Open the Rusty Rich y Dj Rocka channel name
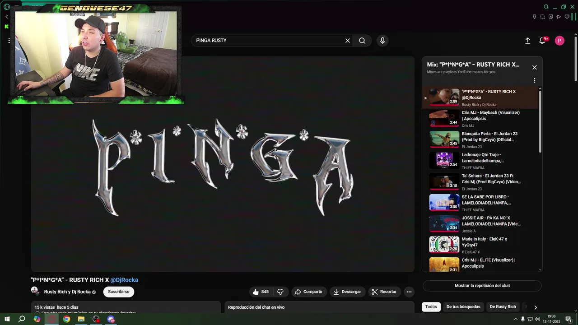The height and width of the screenshot is (325, 578). (67, 292)
